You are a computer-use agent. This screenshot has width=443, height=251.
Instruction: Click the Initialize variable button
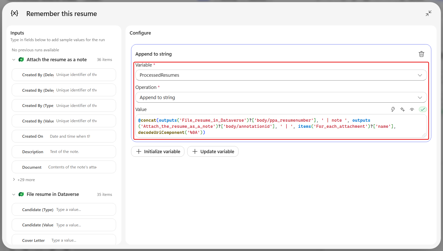pos(158,151)
